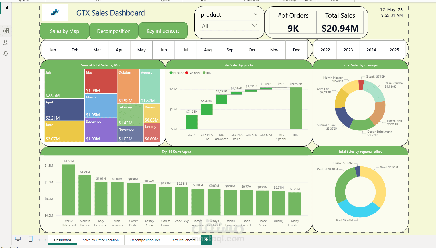Select July tile in treemap
The width and height of the screenshot is (436, 248).
(x=64, y=84)
